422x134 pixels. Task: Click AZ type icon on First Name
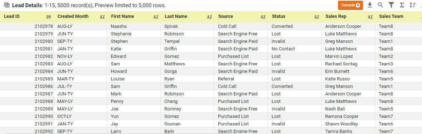point(156,17)
